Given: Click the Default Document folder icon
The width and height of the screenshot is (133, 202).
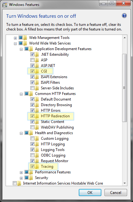Looking at the screenshot, I should click(x=37, y=99).
